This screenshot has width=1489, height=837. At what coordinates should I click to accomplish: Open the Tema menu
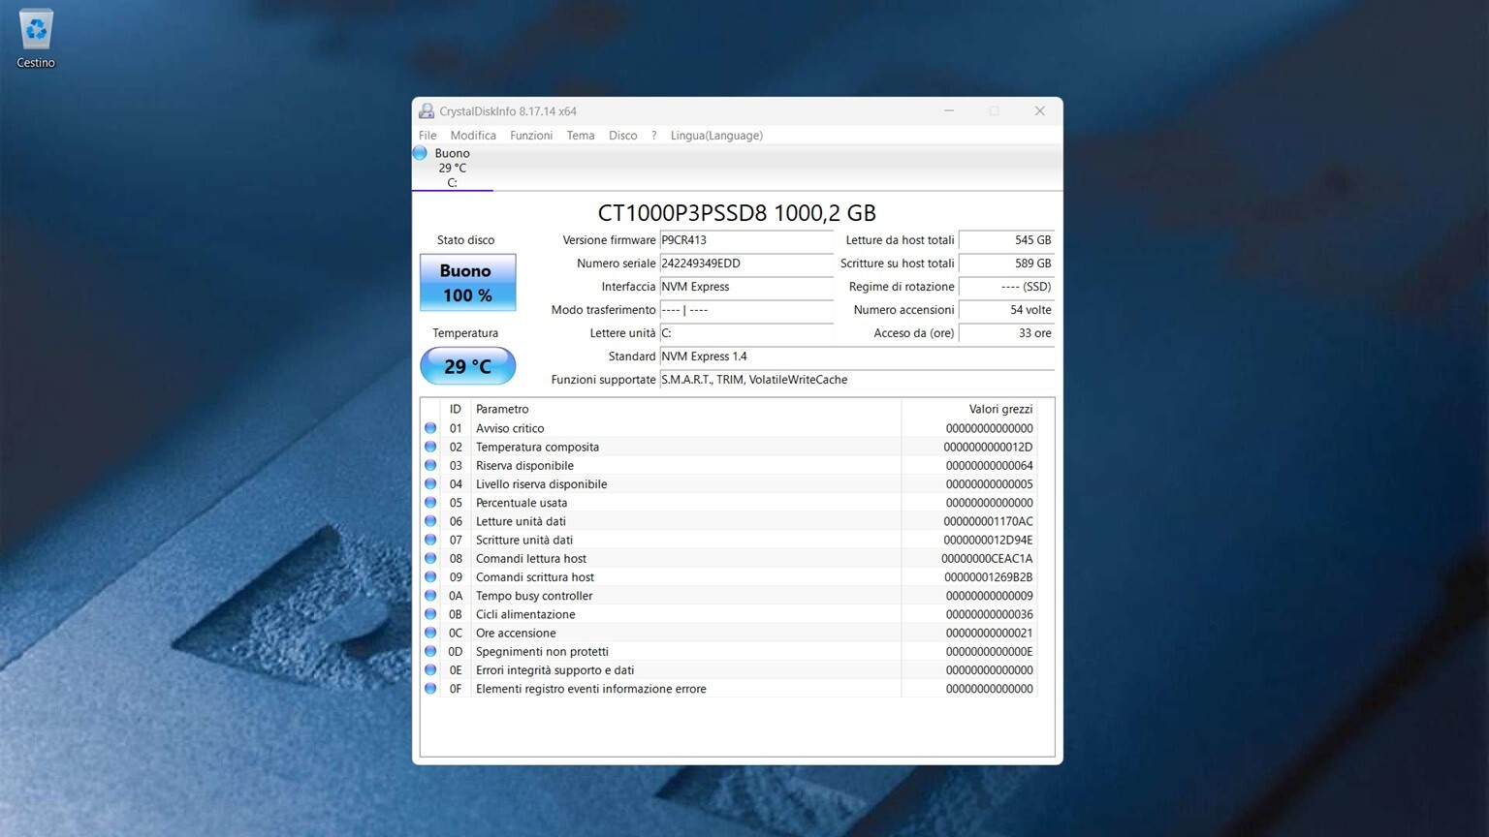581,136
